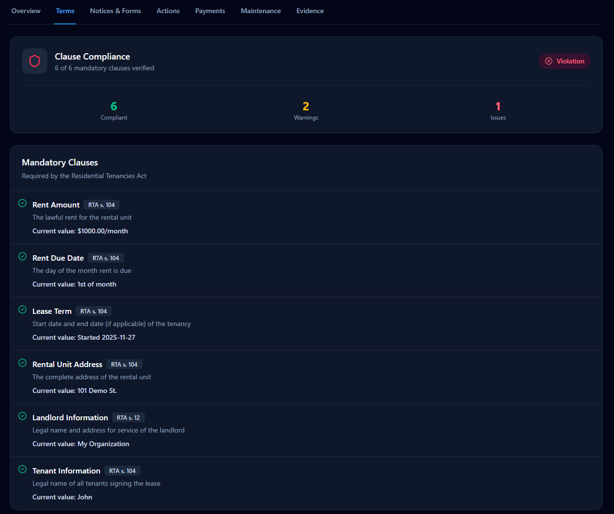Open the Payments tab
Screen dimensions: 614x514
coord(210,11)
